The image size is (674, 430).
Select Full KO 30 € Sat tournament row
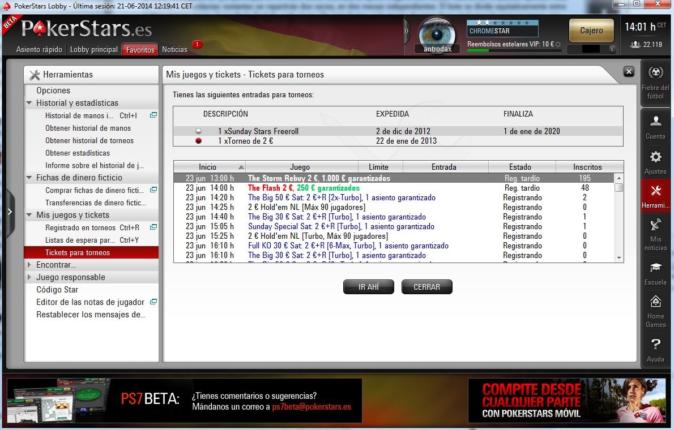394,246
